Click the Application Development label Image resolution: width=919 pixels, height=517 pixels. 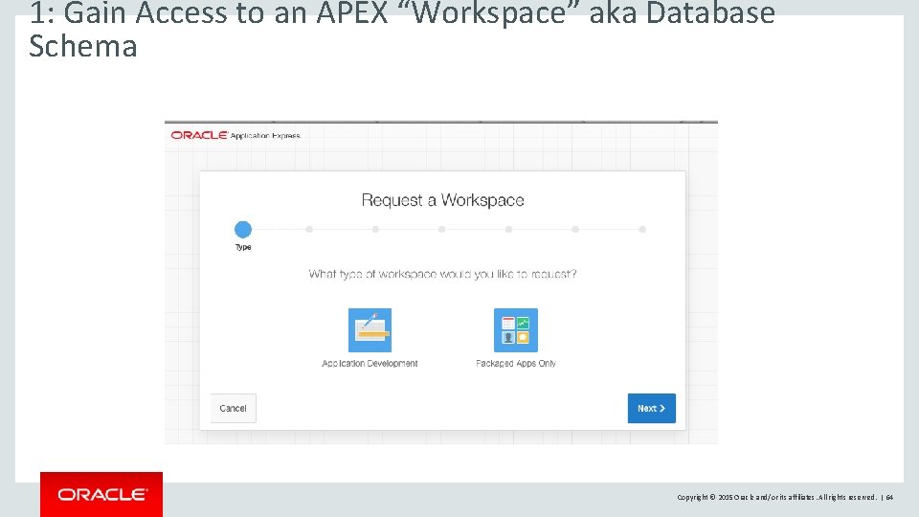pos(370,364)
